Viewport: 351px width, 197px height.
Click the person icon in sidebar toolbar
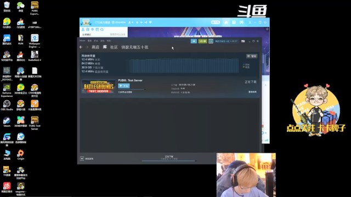point(83,30)
